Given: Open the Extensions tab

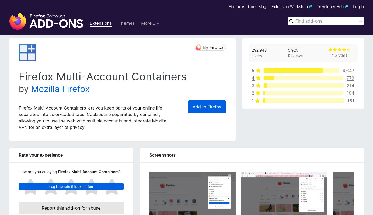Looking at the screenshot, I should [101, 23].
